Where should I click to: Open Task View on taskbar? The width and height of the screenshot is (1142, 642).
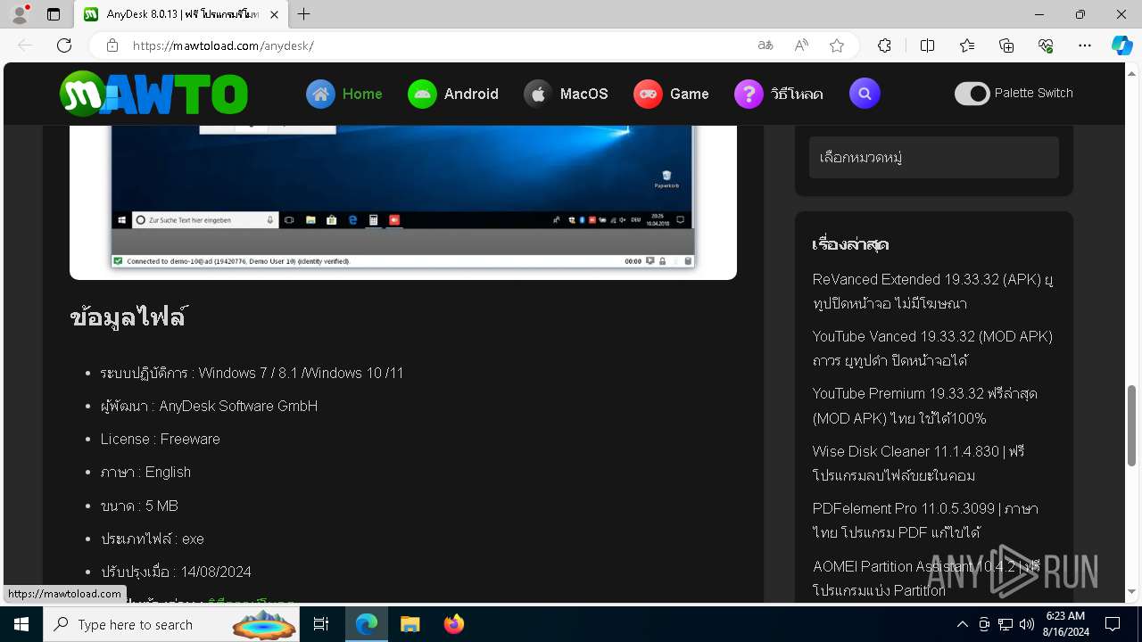[321, 624]
